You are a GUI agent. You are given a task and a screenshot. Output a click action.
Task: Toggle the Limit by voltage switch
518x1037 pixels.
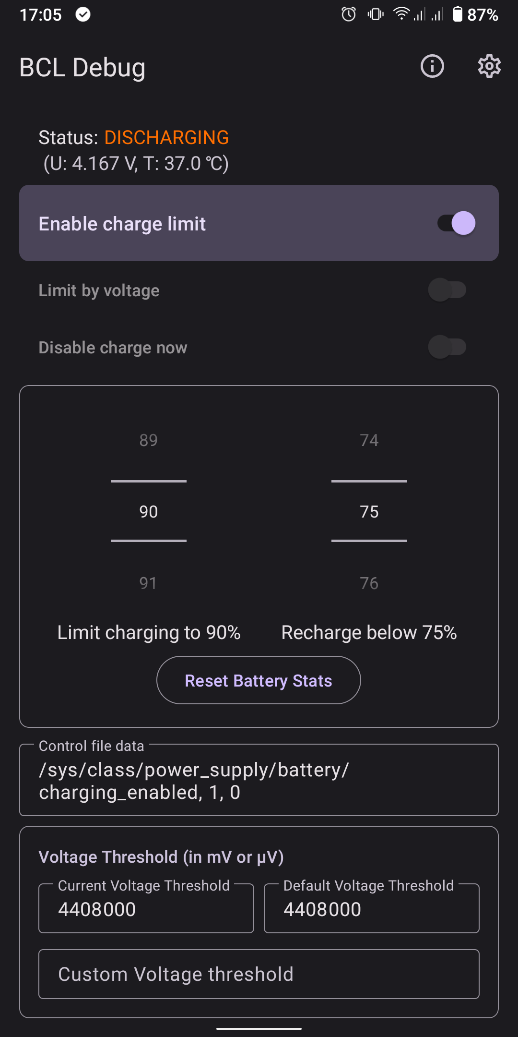click(x=447, y=290)
